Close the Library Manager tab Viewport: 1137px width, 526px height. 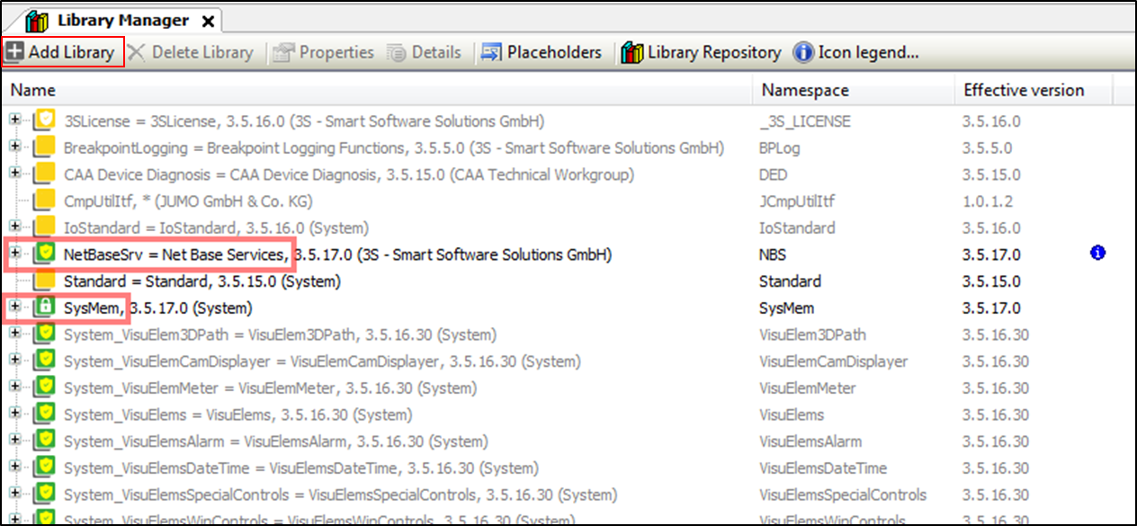point(208,21)
